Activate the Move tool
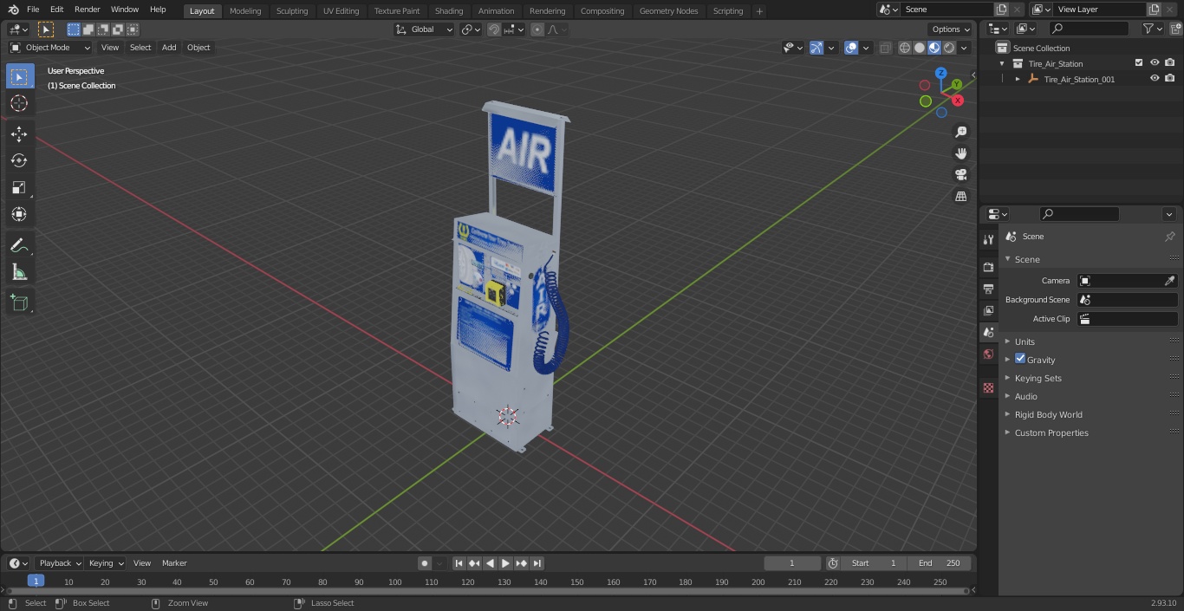 point(19,133)
